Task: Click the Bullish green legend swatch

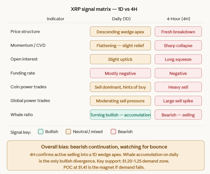Action: 41,132
